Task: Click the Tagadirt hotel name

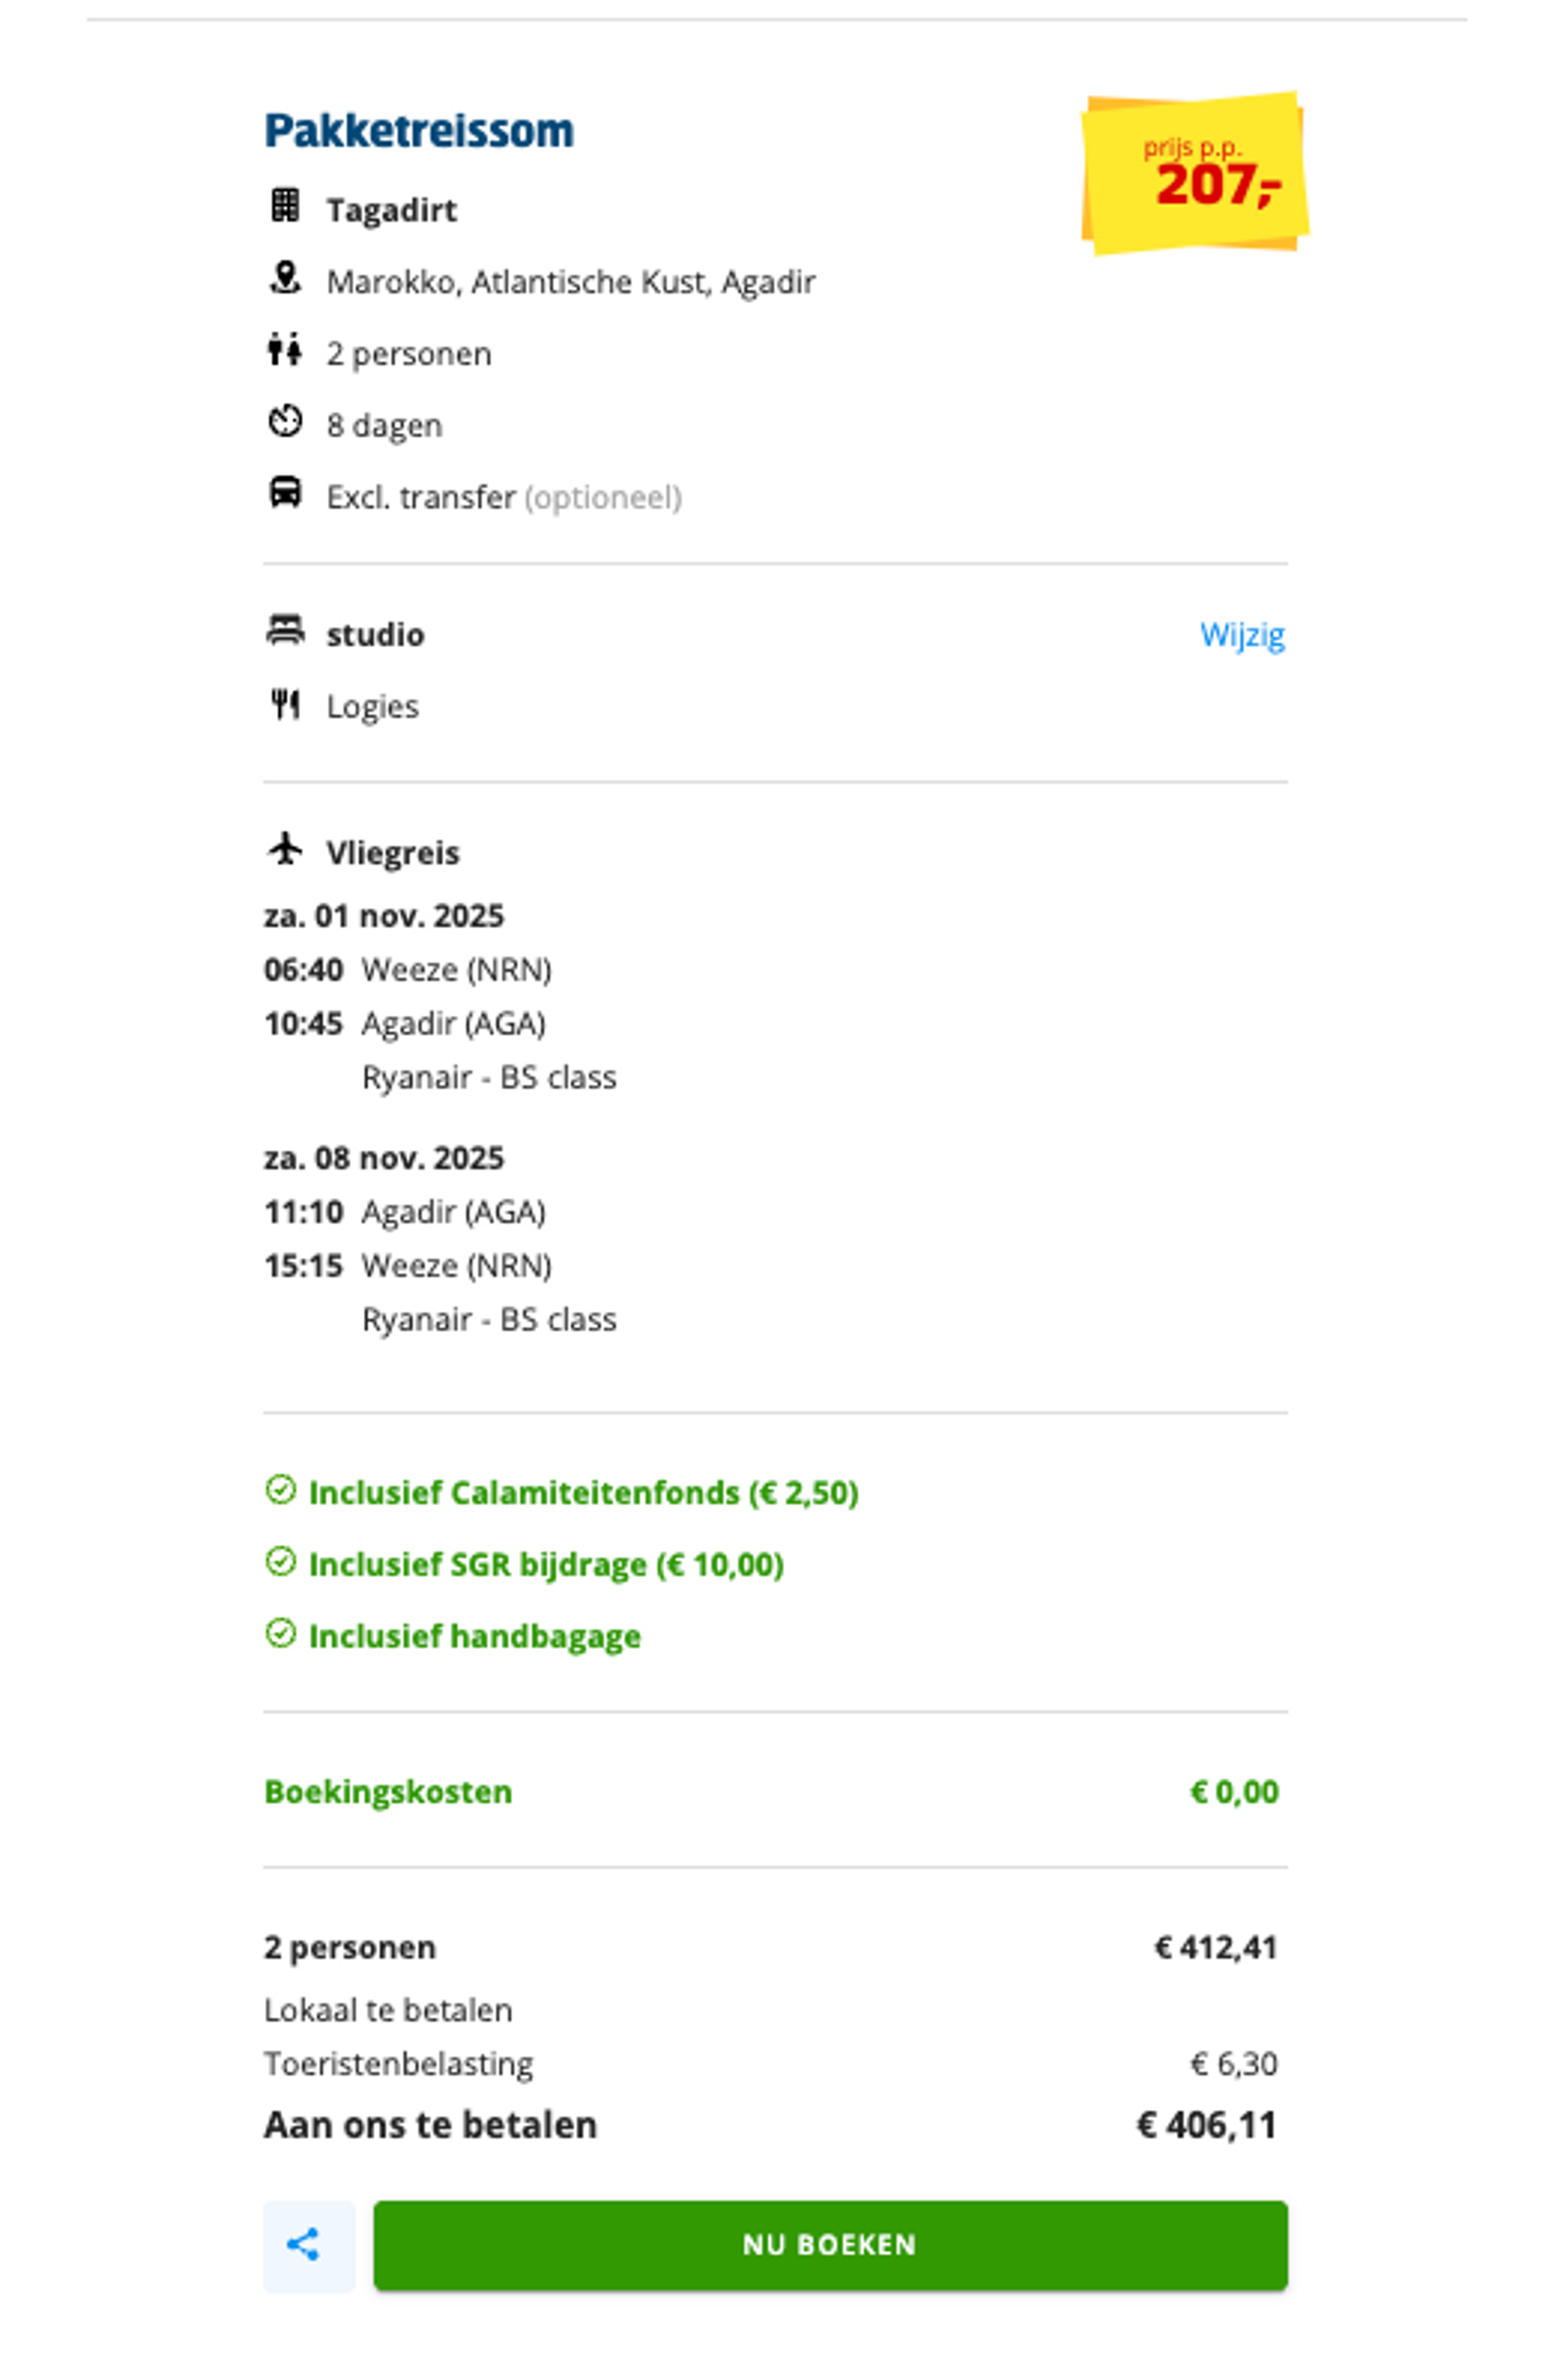Action: (x=391, y=211)
